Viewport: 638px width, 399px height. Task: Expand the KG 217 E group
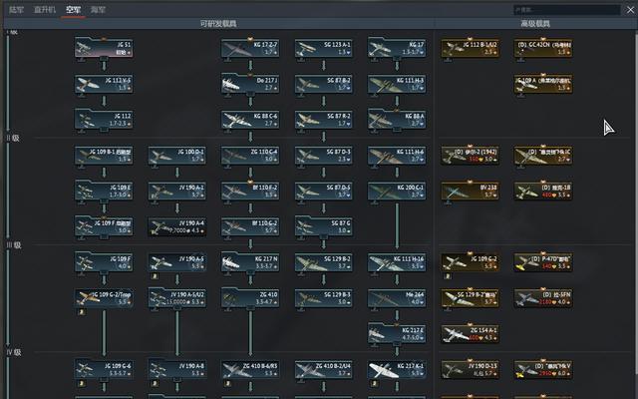tap(397, 334)
